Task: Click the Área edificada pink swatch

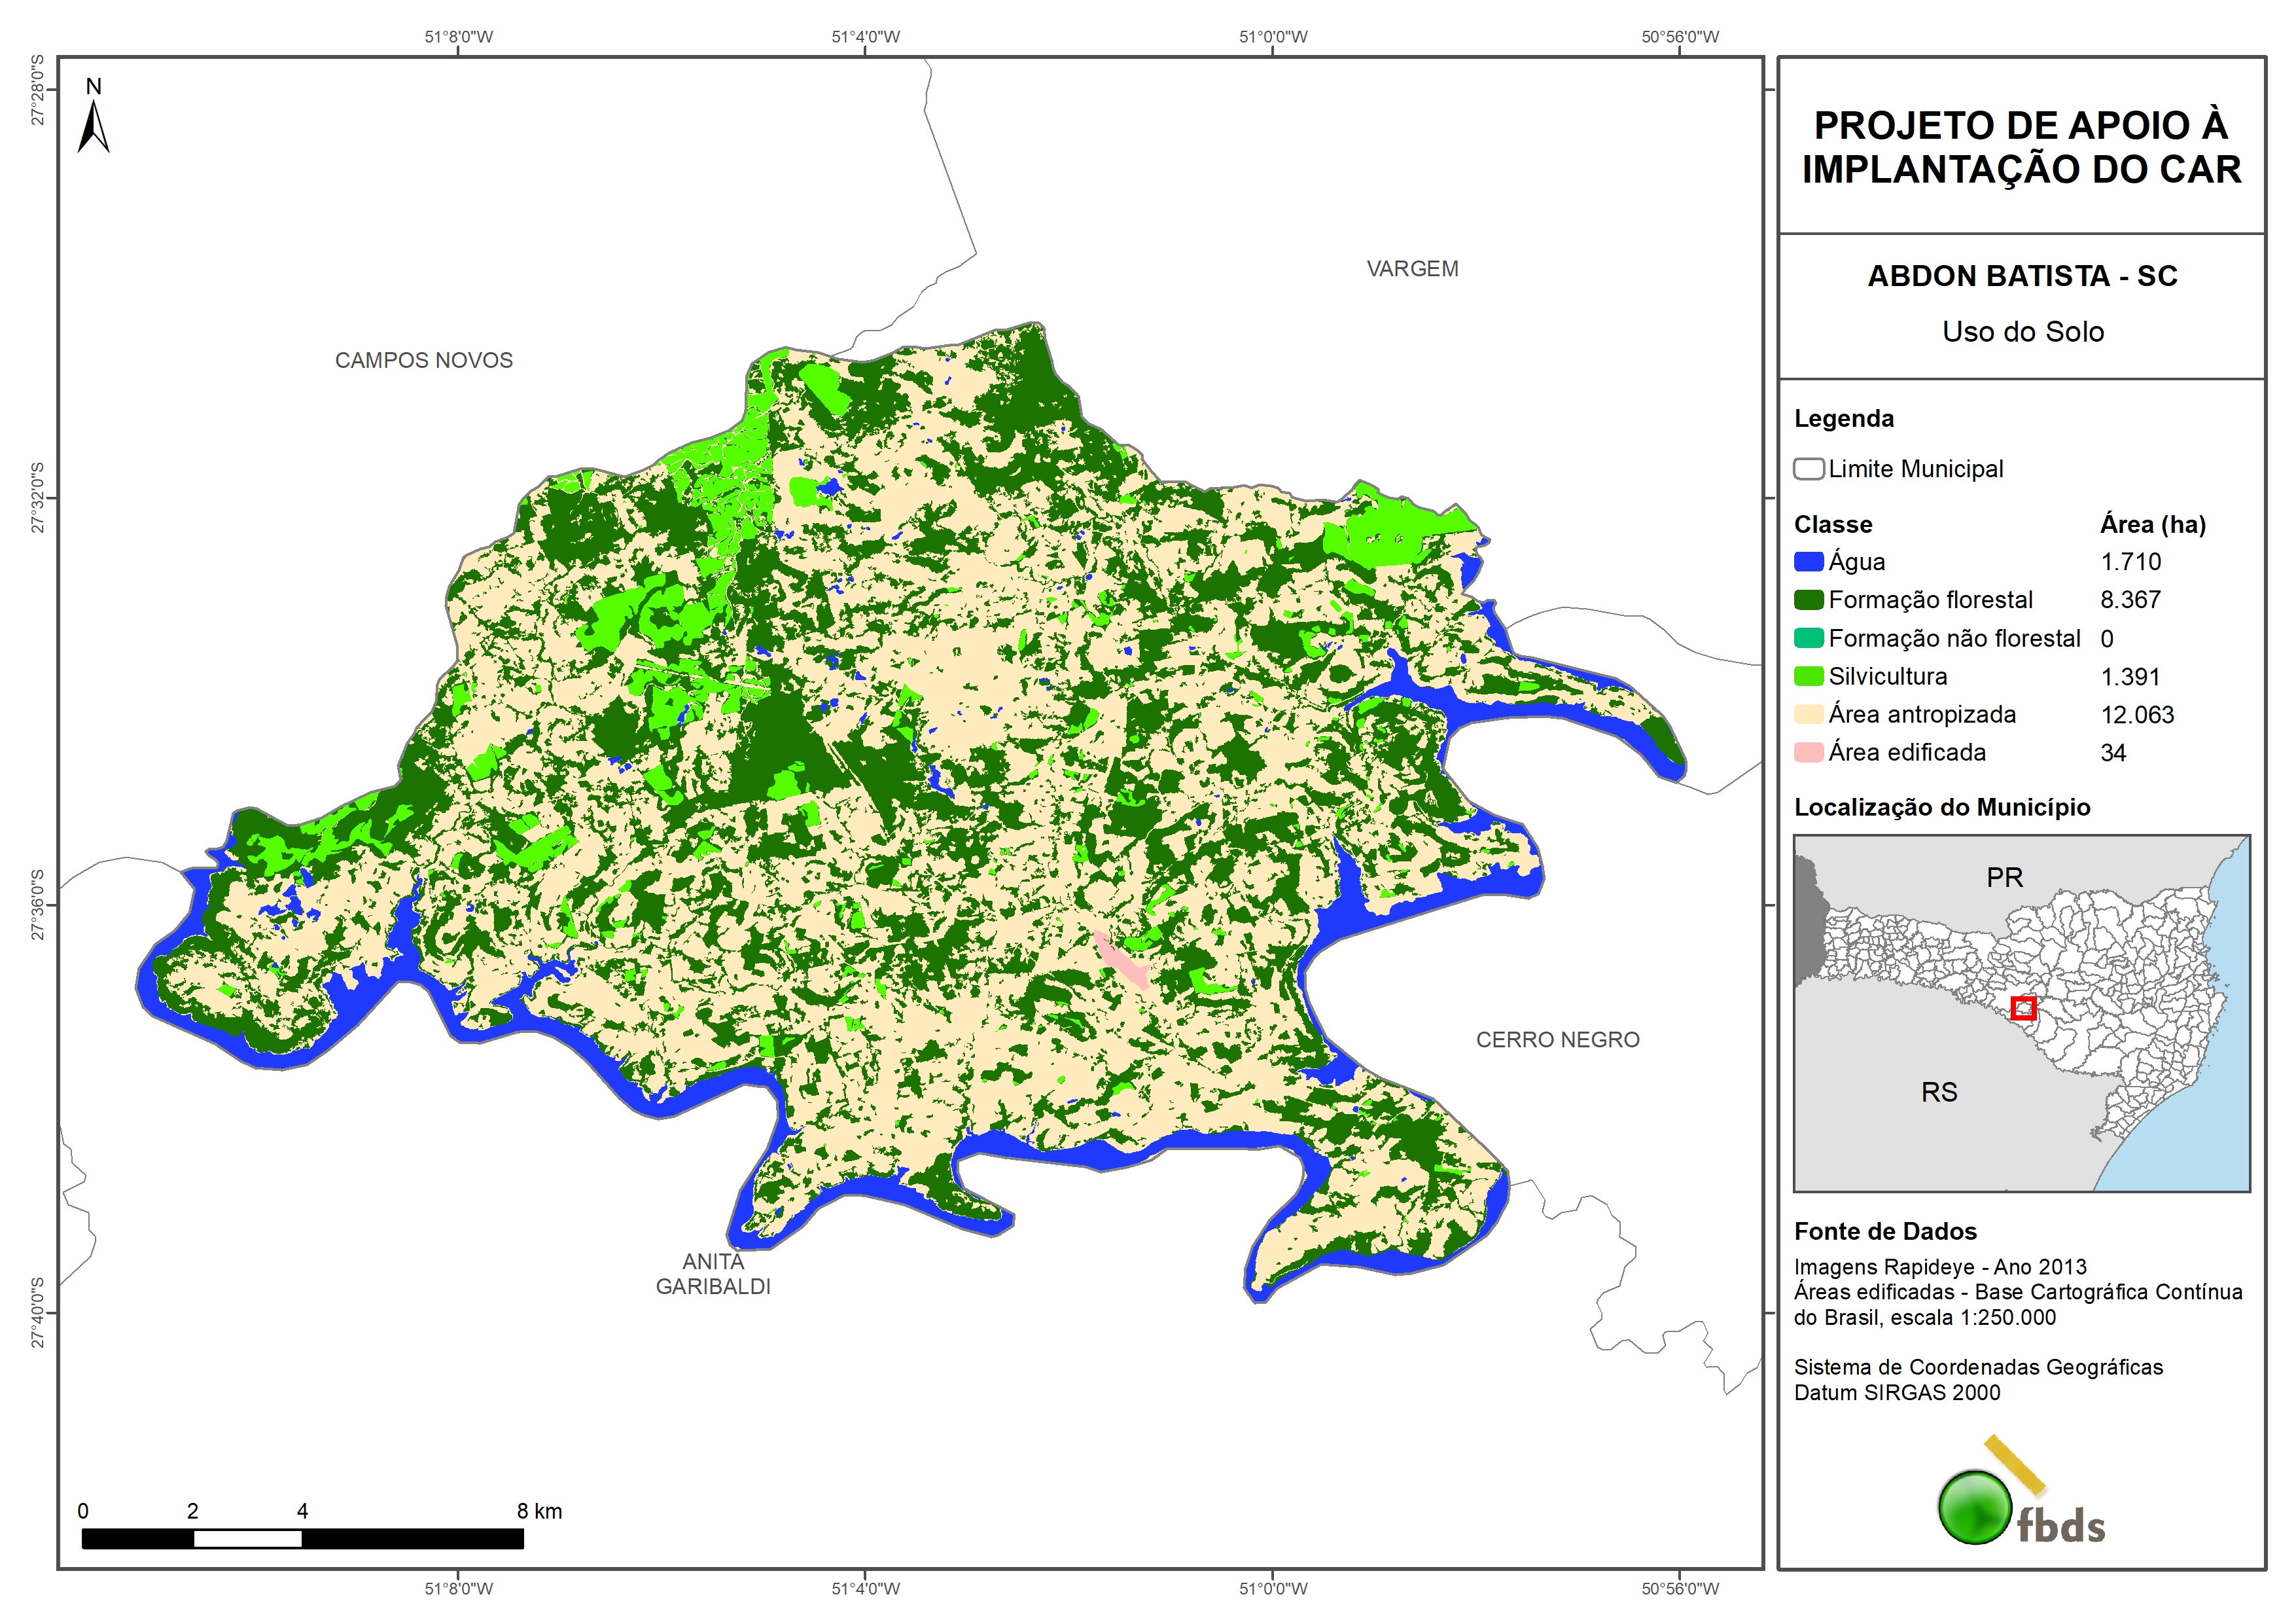Action: [x=1808, y=753]
